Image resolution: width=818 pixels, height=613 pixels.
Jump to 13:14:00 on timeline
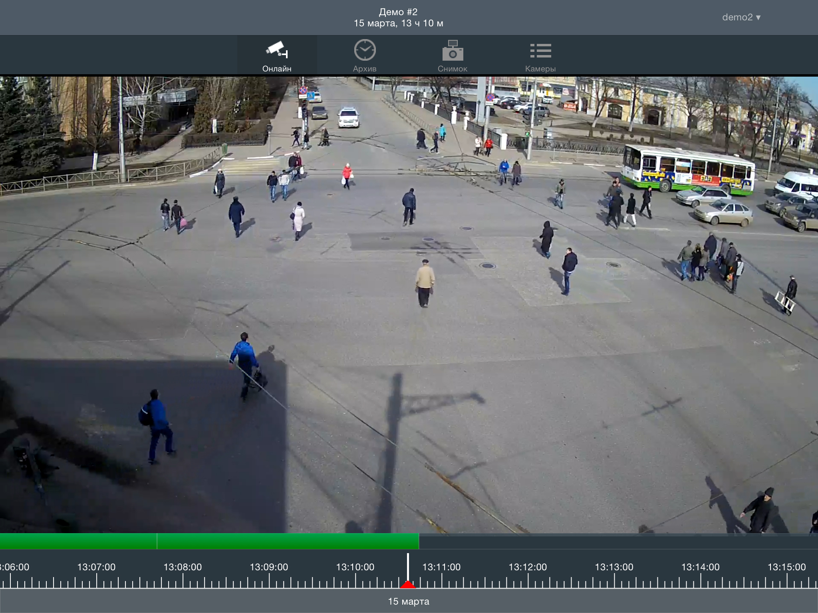pos(700,567)
